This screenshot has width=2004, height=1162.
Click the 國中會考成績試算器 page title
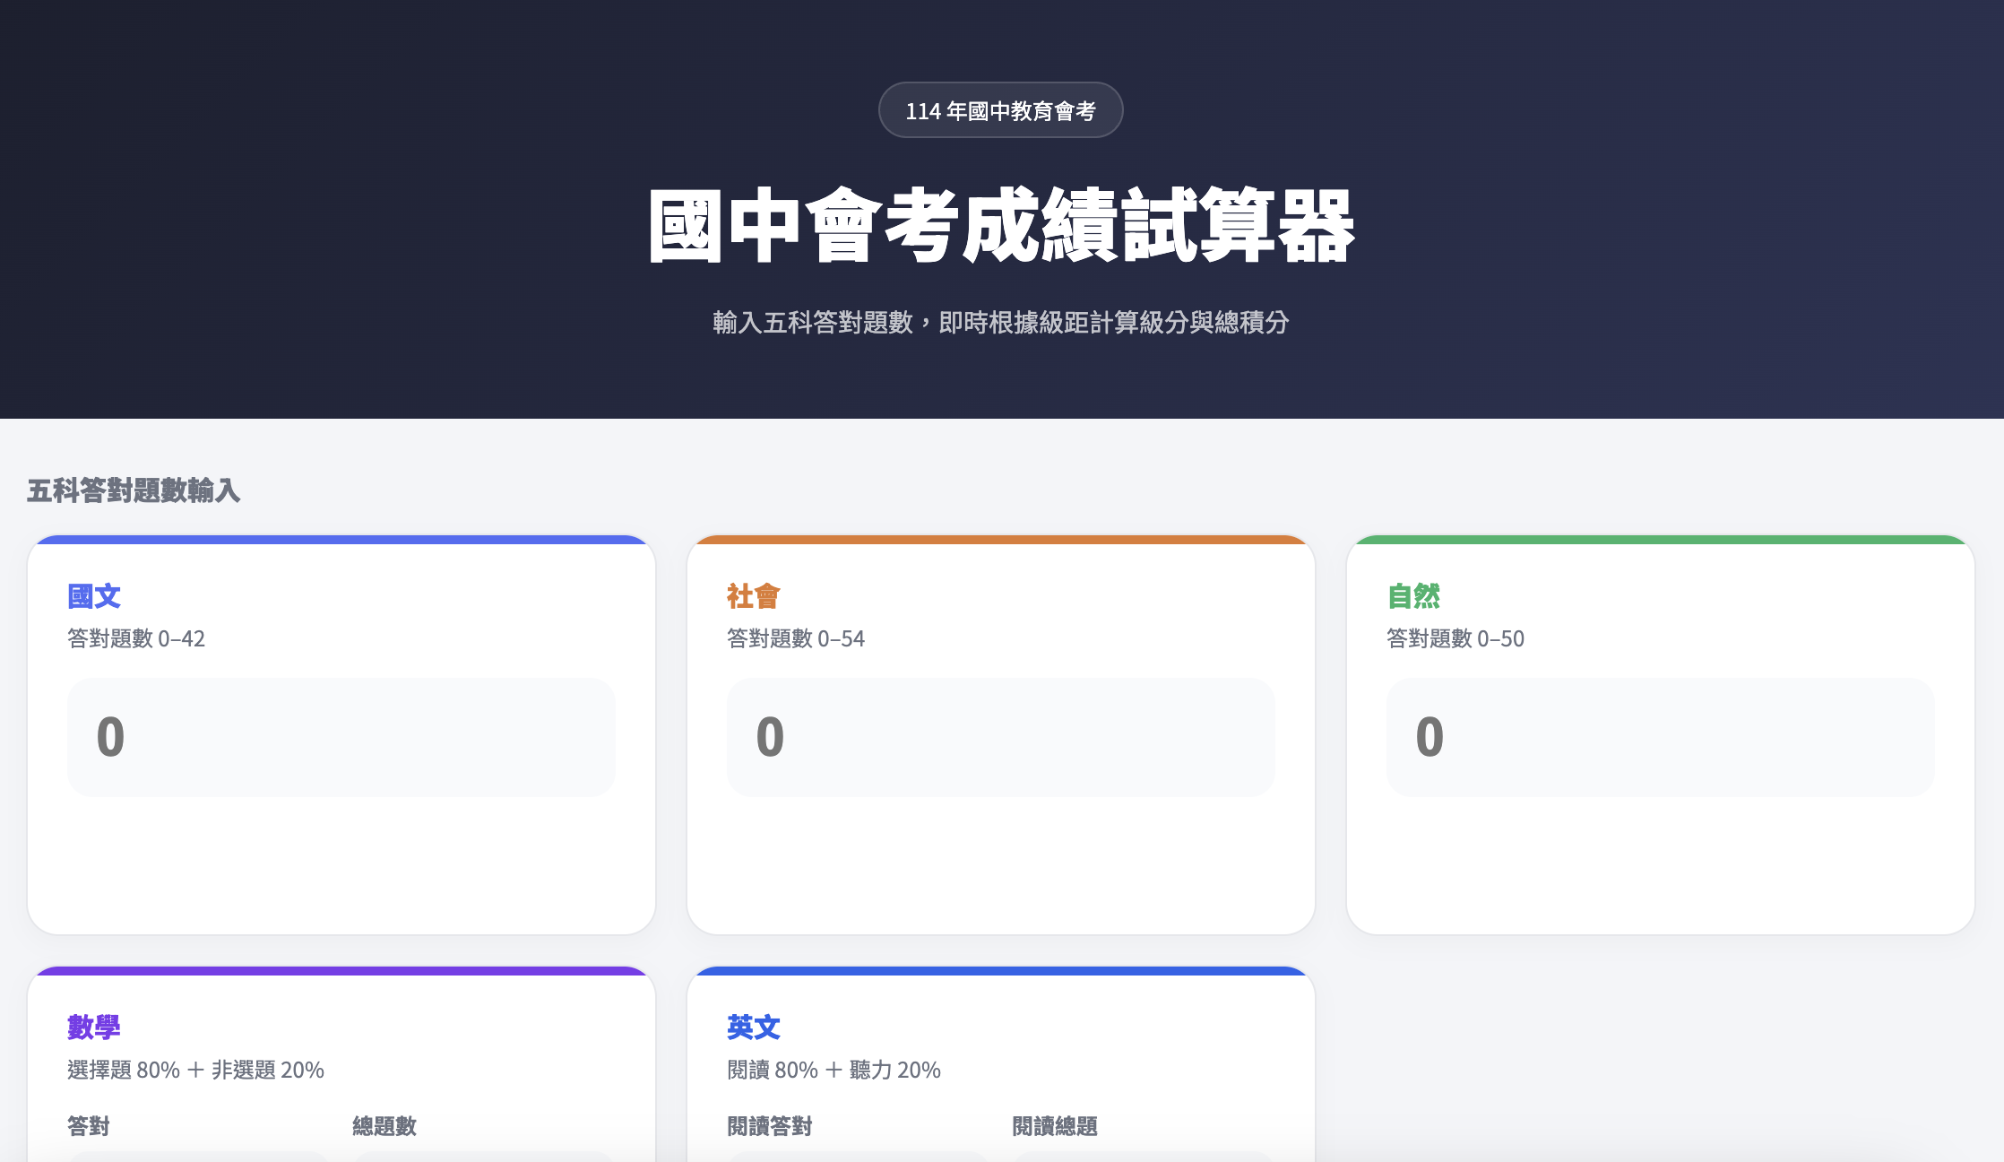[x=1001, y=226]
